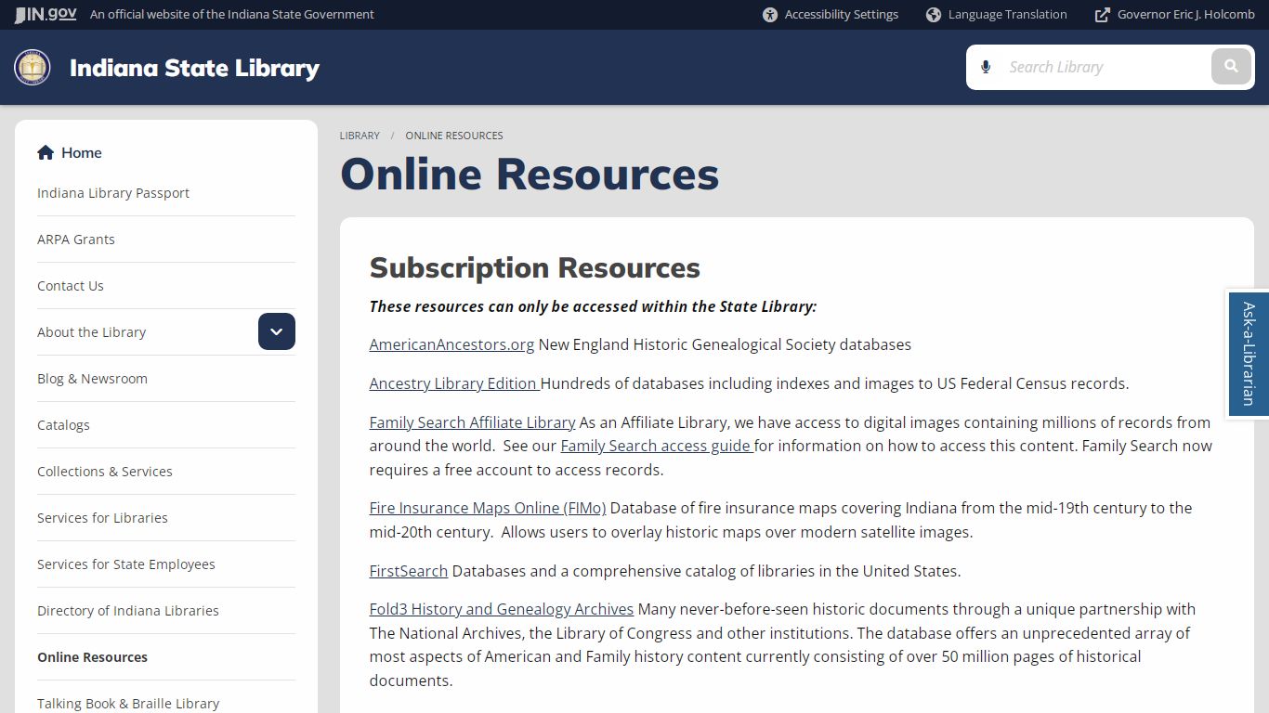This screenshot has height=713, width=1269.
Task: Visit Governor Eric J. Holcomb page
Action: (1175, 15)
